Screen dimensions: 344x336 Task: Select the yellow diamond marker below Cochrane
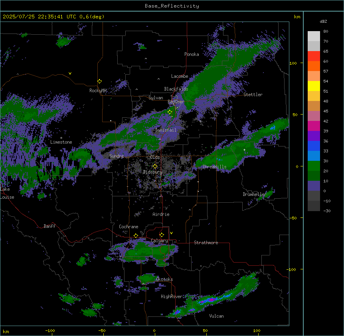coord(136,236)
